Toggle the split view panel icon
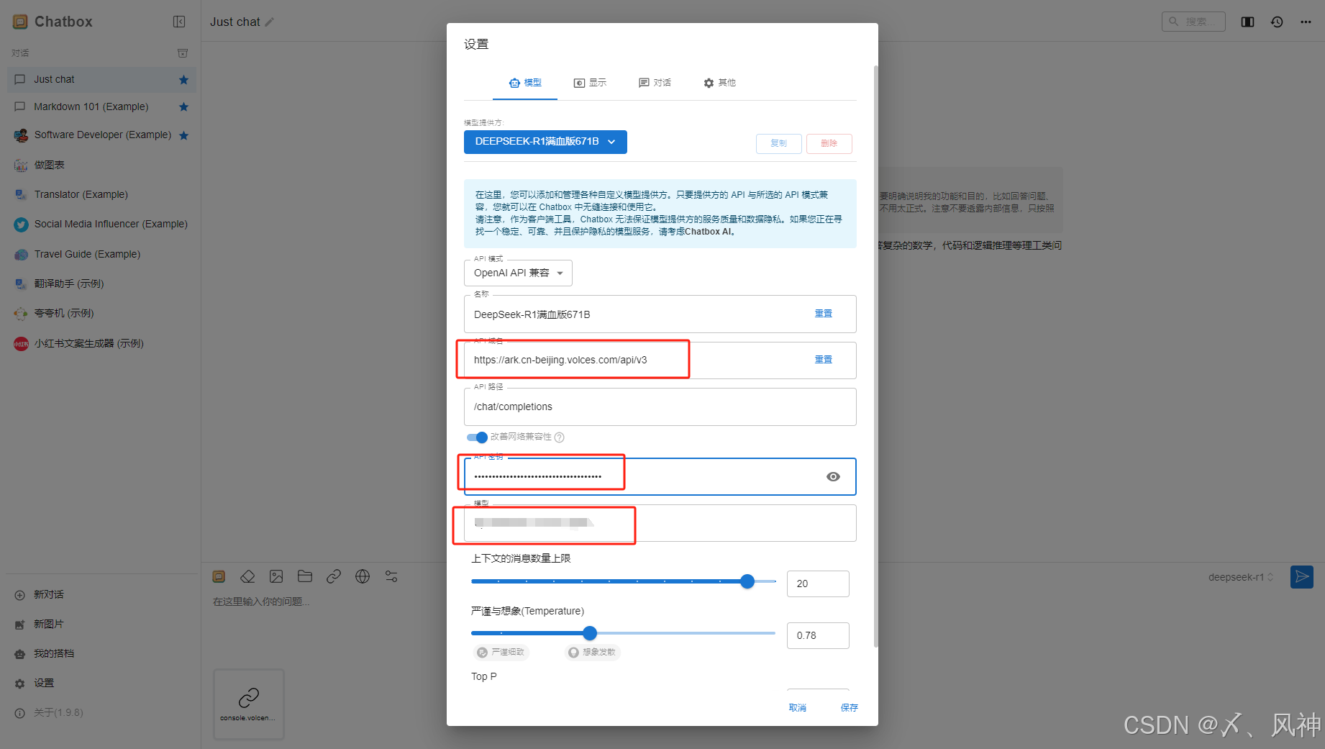Screen dimensions: 1325x749 click(x=1247, y=22)
